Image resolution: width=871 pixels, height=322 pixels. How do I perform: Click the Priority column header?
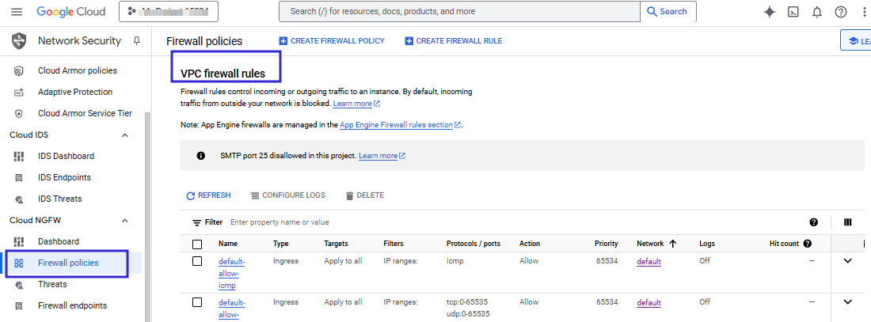click(606, 244)
